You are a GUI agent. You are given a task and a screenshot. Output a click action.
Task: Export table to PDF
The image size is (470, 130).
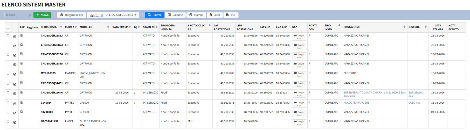tap(231, 15)
